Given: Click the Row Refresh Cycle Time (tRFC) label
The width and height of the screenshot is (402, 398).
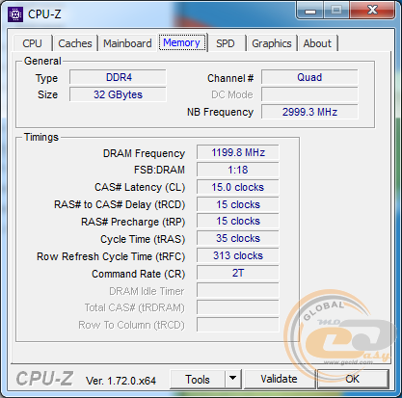Looking at the screenshot, I should (x=111, y=256).
